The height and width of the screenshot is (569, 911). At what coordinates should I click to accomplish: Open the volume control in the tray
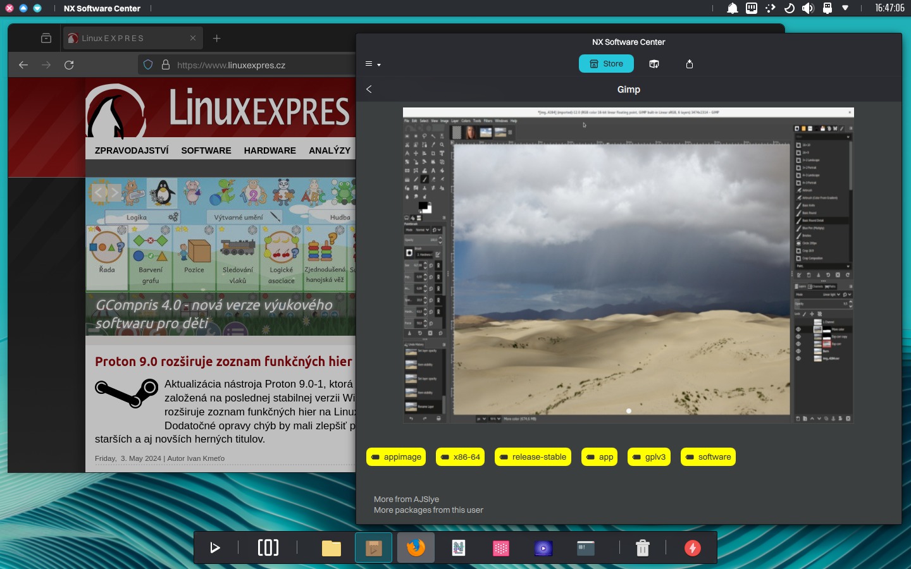[808, 8]
